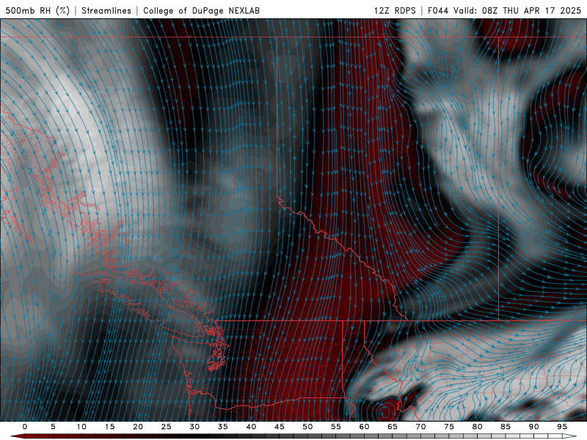Select the colorbar label "65"
587x440 pixels.
click(x=392, y=427)
